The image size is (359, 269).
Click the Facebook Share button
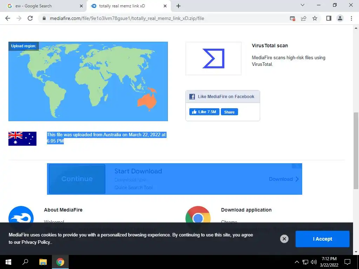[229, 112]
